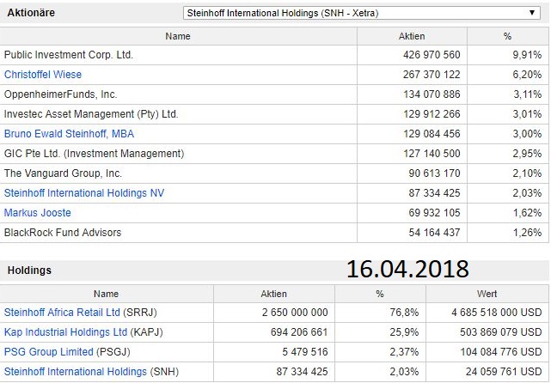Click the 16.04.2018 date label
The image size is (551, 383).
407,269
